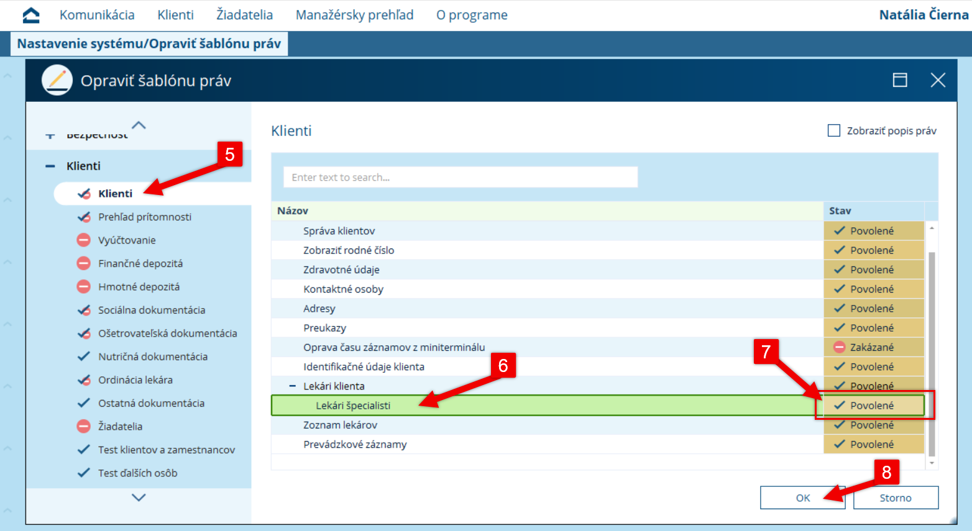The height and width of the screenshot is (531, 972).
Task: Open the Žiadatelia top menu
Action: pyautogui.click(x=244, y=15)
